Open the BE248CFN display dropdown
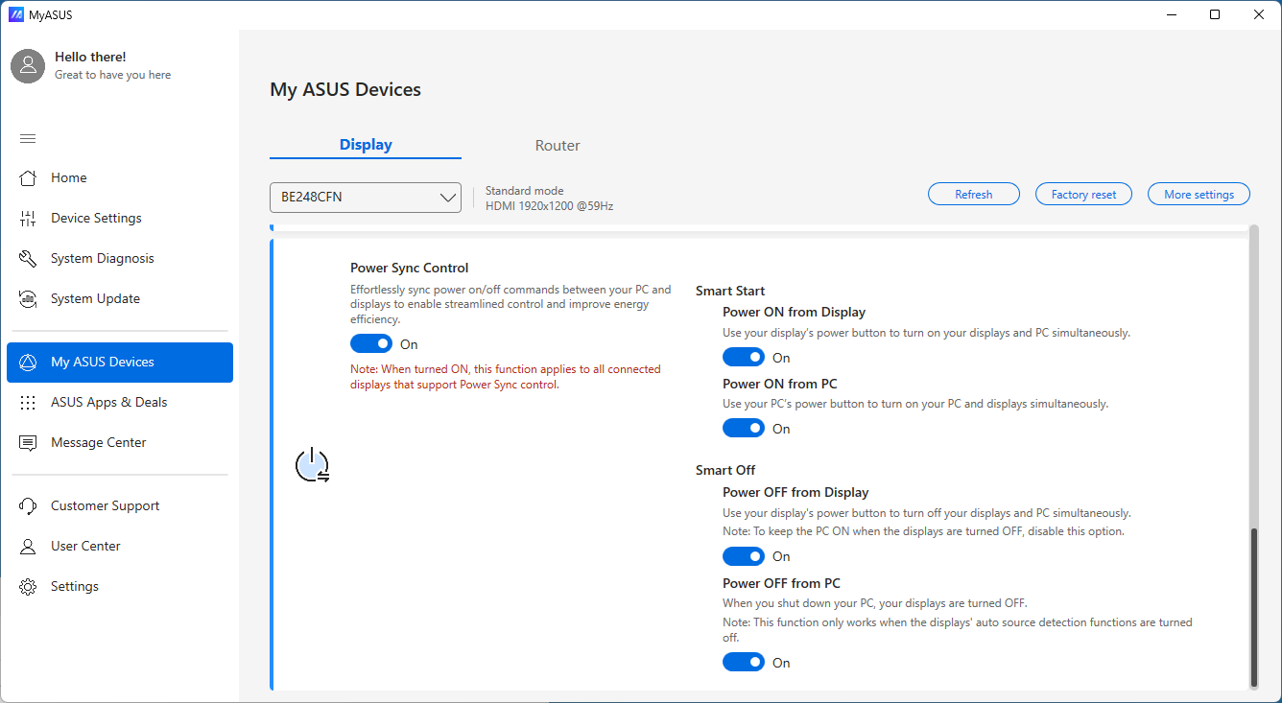 pyautogui.click(x=366, y=198)
